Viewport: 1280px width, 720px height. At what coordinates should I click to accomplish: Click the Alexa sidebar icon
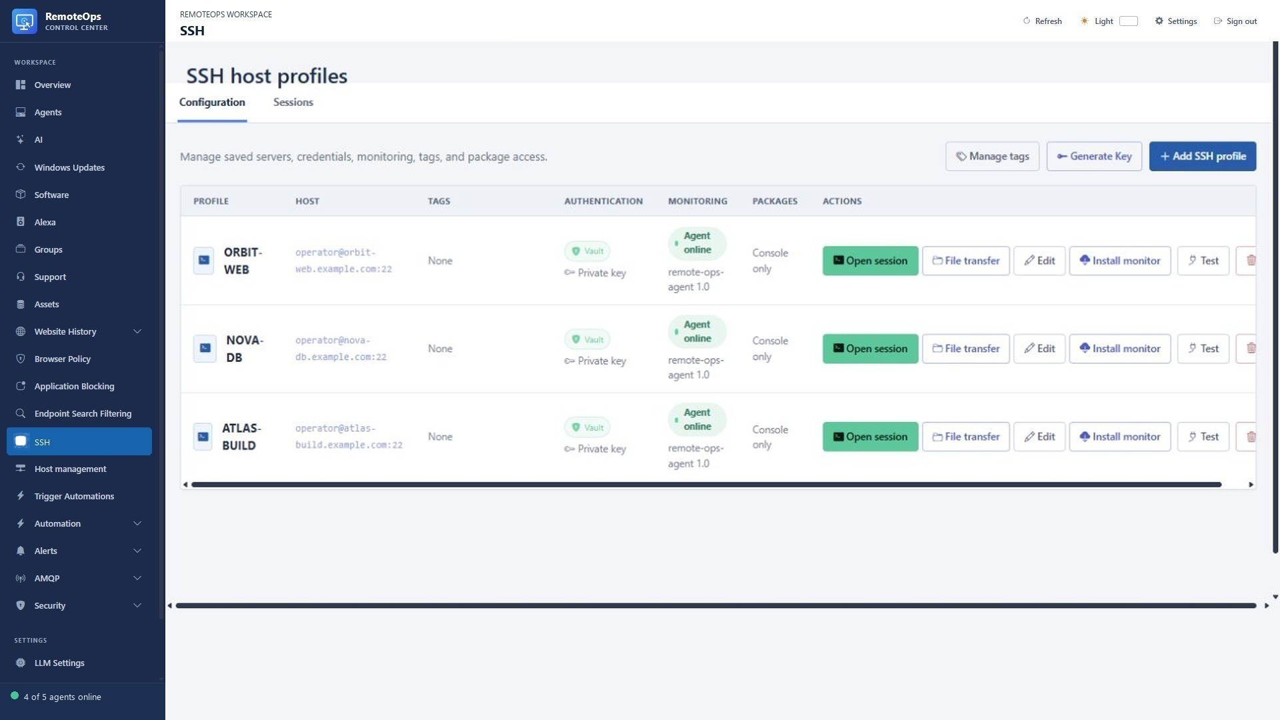(21, 222)
